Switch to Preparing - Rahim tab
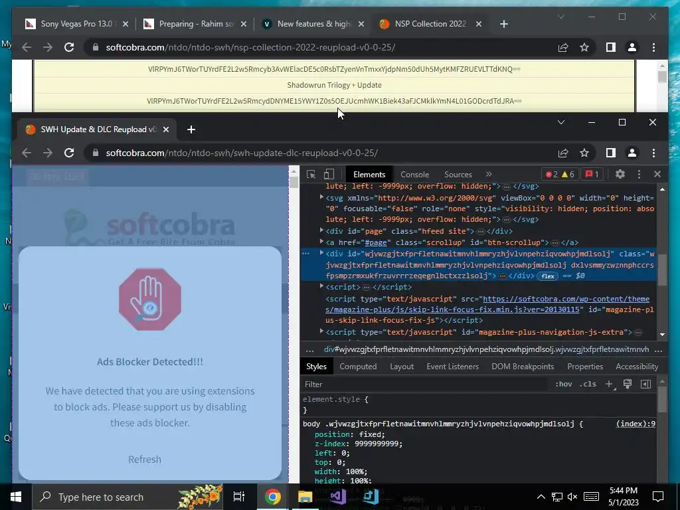Viewport: 680px width, 510px height. (195, 24)
